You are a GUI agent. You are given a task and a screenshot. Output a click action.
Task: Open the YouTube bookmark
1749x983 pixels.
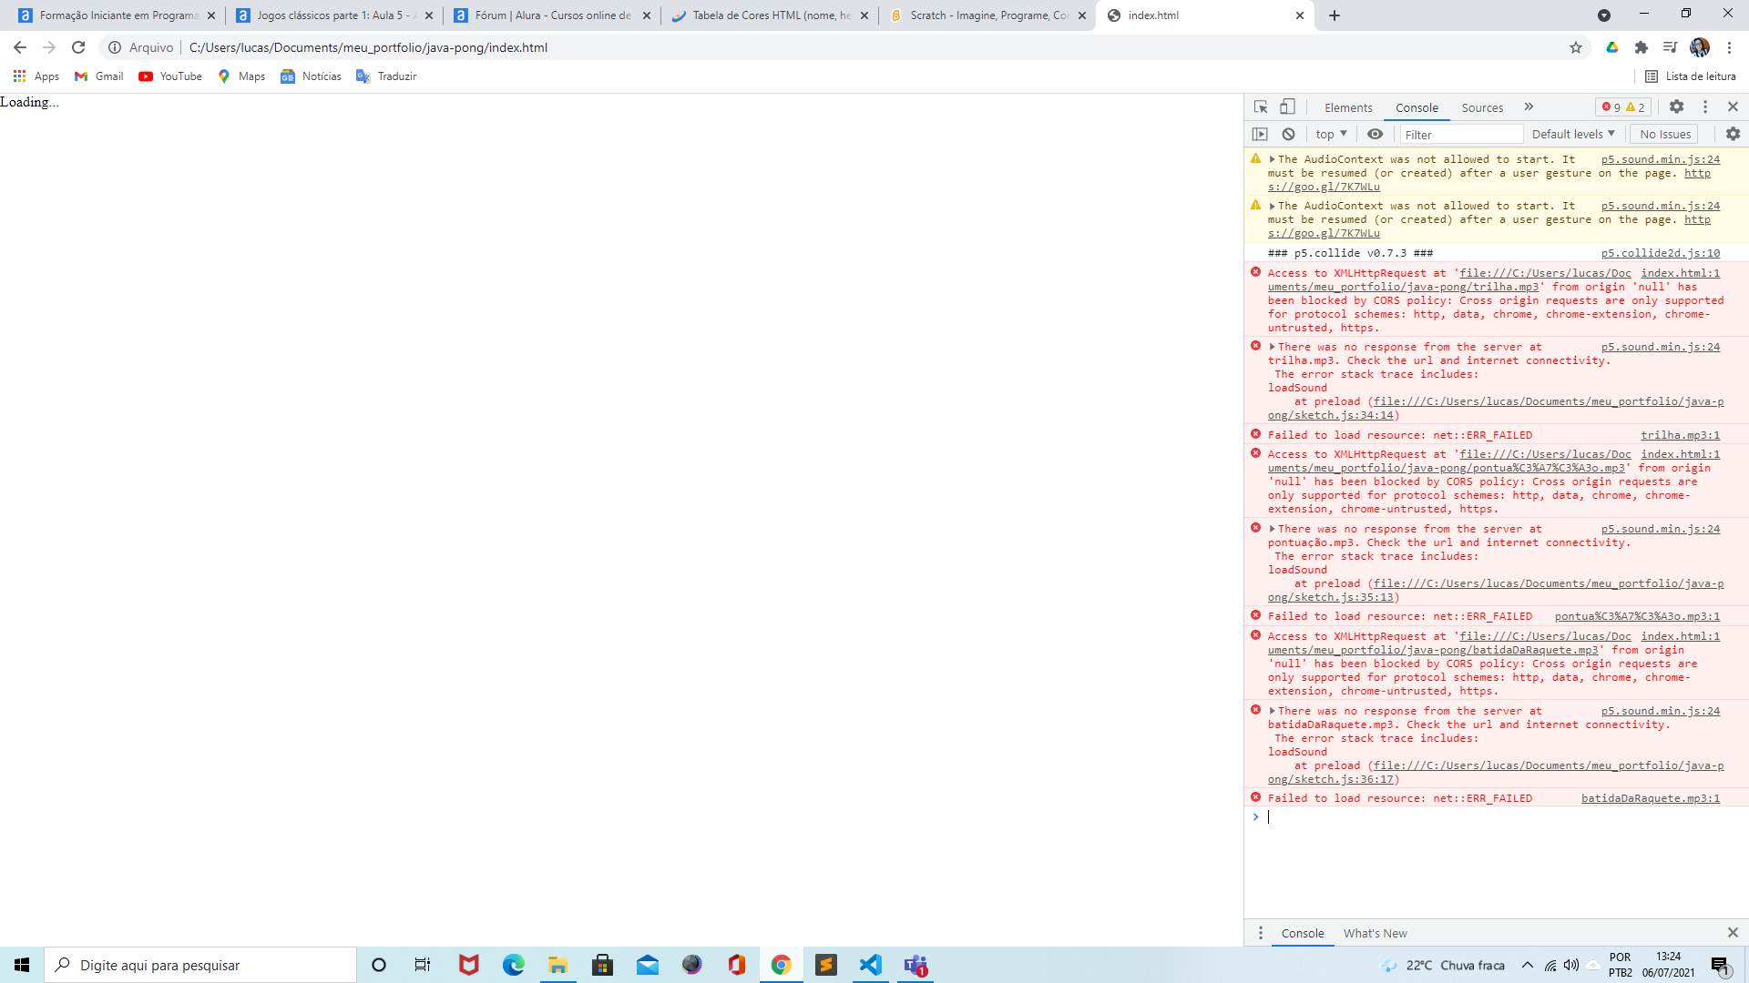tap(170, 76)
